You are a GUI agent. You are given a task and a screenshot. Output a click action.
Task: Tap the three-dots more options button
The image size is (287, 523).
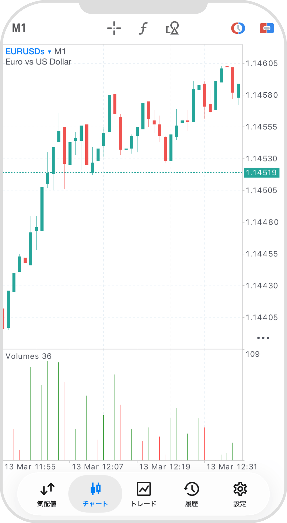[x=263, y=338]
